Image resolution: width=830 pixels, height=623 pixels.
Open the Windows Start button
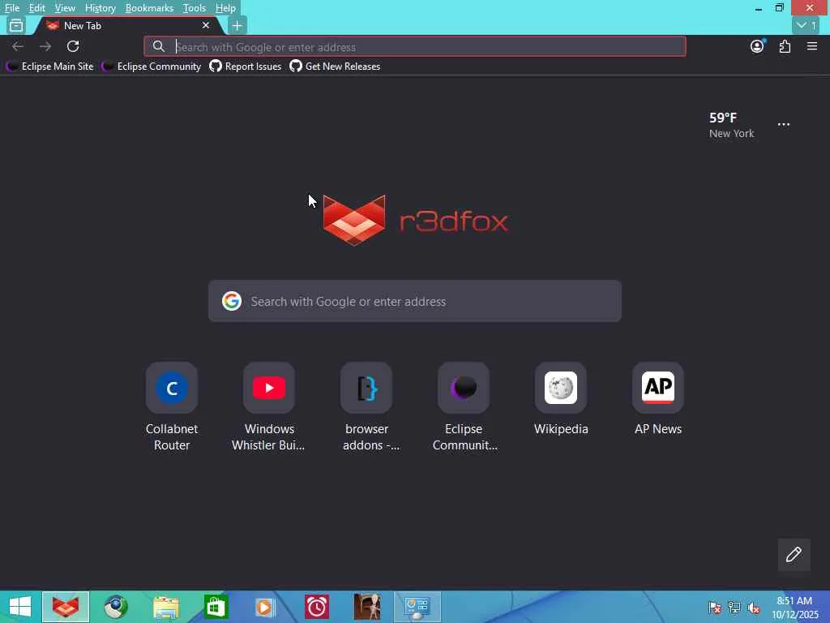[x=20, y=607]
